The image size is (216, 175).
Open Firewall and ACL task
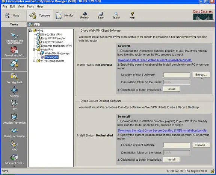pos(14,51)
